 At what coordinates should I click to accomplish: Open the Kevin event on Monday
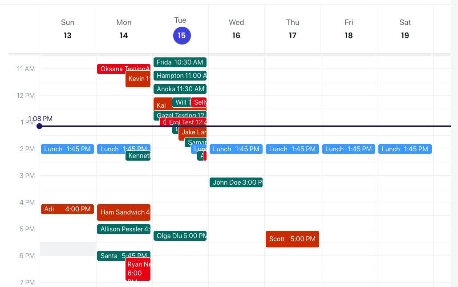click(x=138, y=79)
